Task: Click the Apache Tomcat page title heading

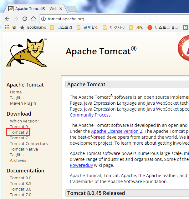Action: [101, 51]
